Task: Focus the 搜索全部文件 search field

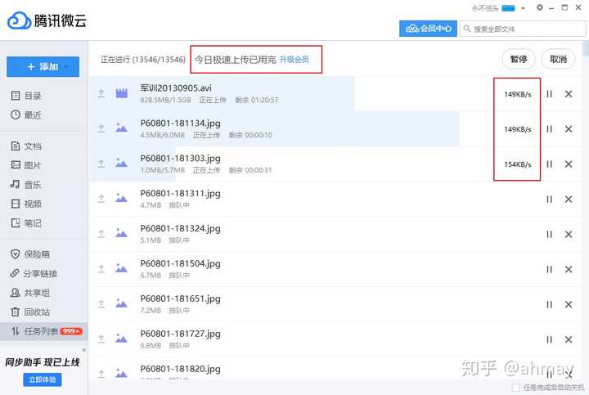Action: click(523, 29)
